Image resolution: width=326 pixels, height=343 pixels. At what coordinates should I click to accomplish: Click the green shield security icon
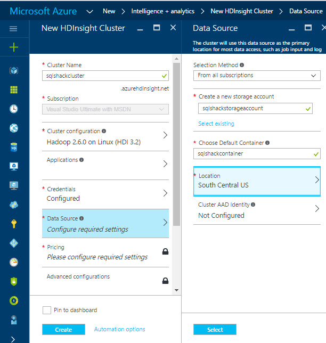(x=14, y=281)
